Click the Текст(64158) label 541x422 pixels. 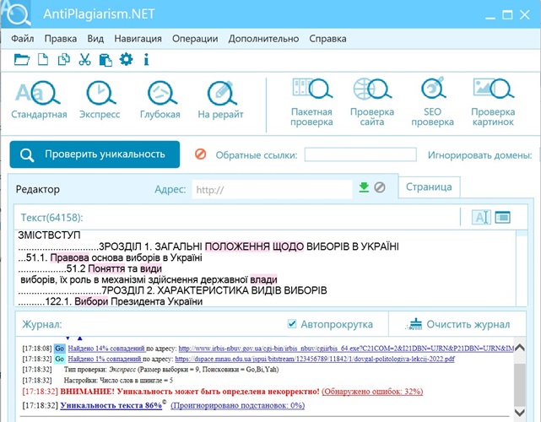point(51,218)
